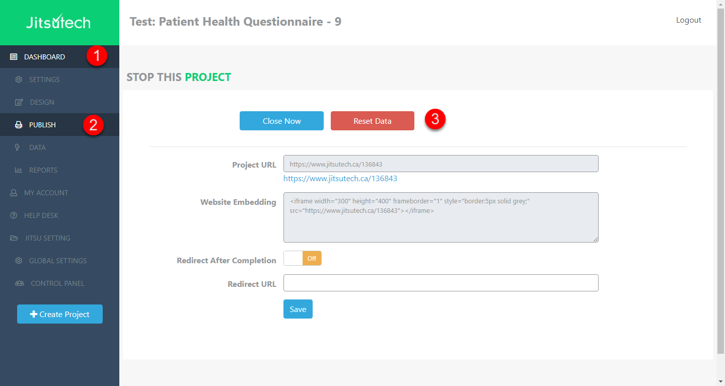Click Save below the Redirect URL field
This screenshot has width=725, height=386.
click(x=298, y=308)
